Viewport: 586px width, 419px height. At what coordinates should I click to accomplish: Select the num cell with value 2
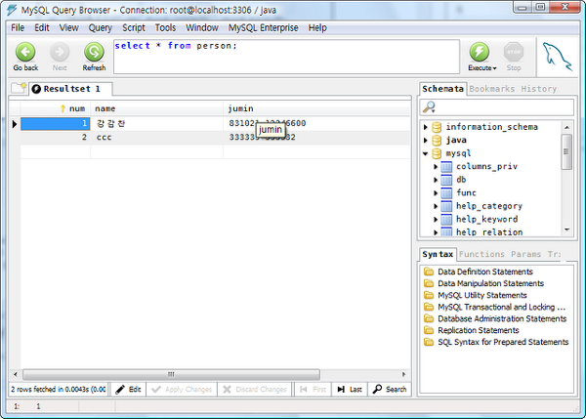(56, 137)
